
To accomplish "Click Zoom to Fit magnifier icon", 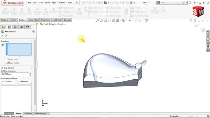I will pyautogui.click(x=97, y=21).
